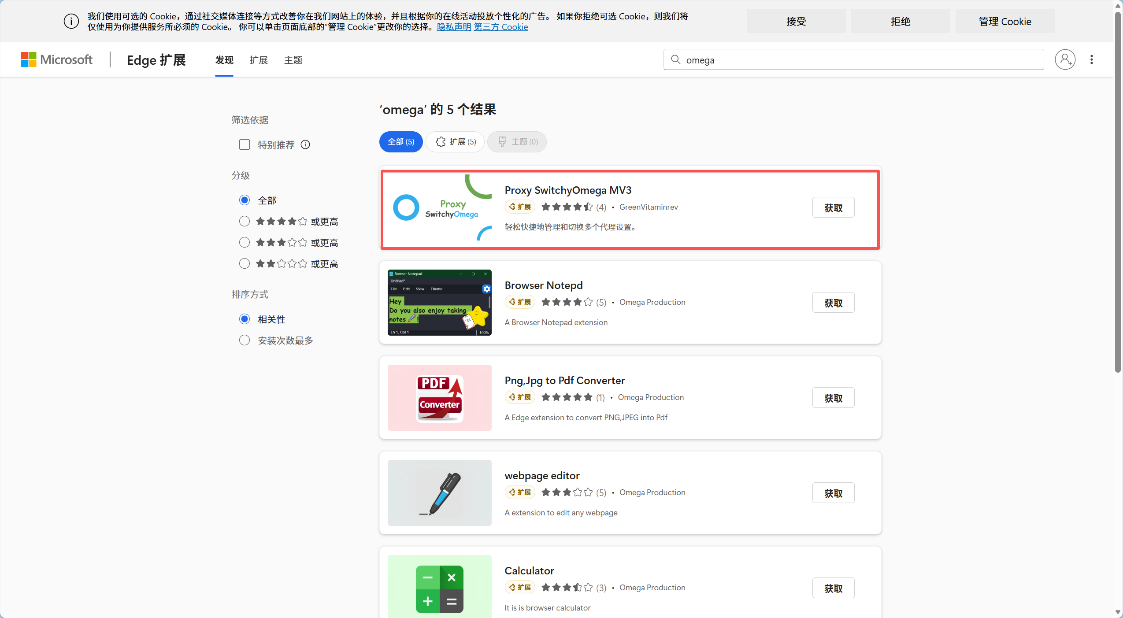Click the Microsoft logo

pos(57,59)
